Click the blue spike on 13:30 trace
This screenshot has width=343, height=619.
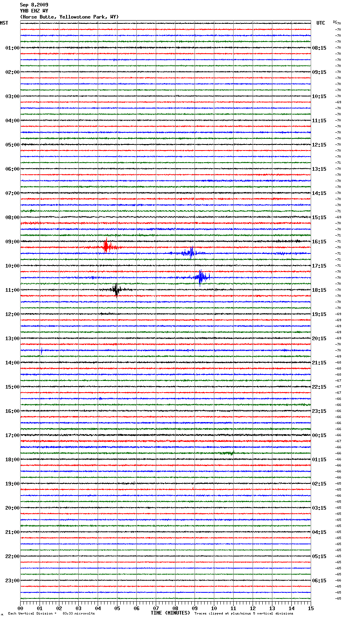pyautogui.click(x=41, y=351)
